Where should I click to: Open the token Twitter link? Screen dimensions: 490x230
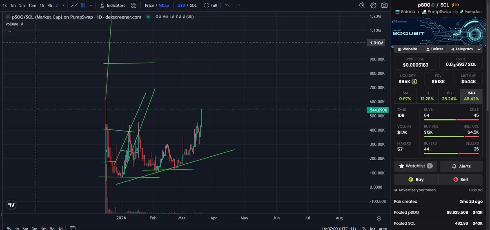(x=434, y=49)
